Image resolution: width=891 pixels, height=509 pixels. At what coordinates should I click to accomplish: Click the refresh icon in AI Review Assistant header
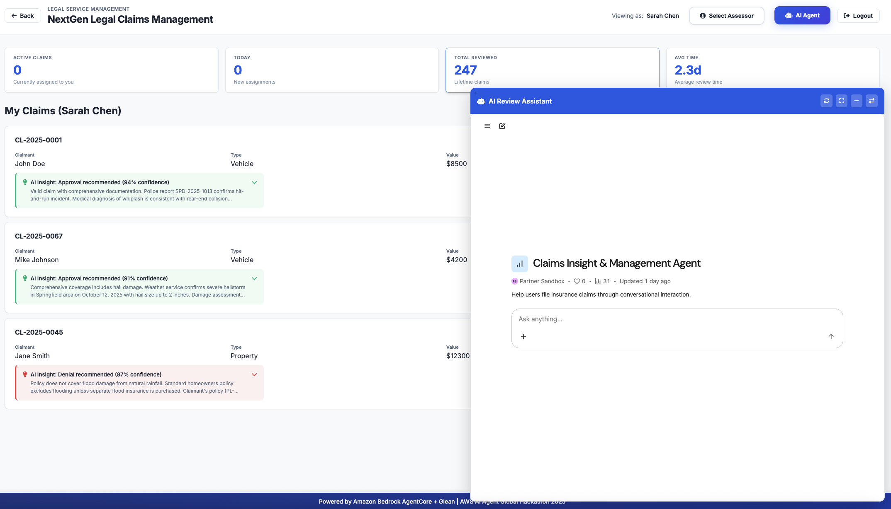(826, 101)
